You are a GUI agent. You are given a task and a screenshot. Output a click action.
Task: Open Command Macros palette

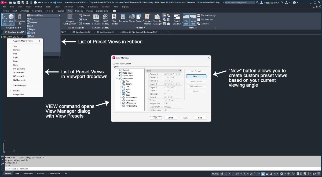pyautogui.click(x=147, y=20)
